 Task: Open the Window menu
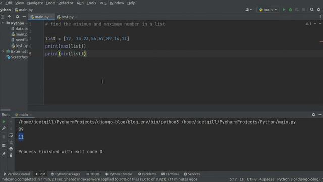pyautogui.click(x=117, y=3)
